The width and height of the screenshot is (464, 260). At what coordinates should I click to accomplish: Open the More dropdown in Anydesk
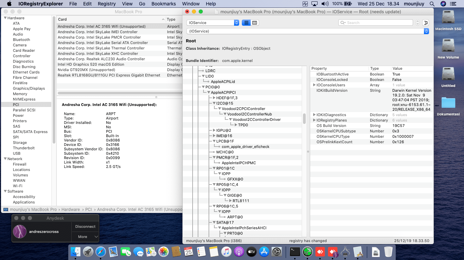85,237
